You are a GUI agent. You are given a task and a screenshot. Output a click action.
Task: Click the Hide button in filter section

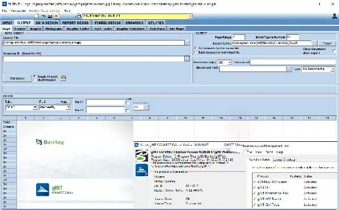click(63, 102)
